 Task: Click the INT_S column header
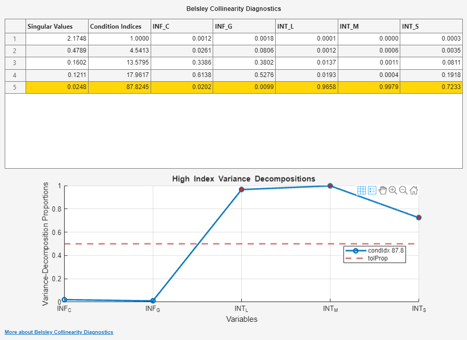tap(431, 26)
